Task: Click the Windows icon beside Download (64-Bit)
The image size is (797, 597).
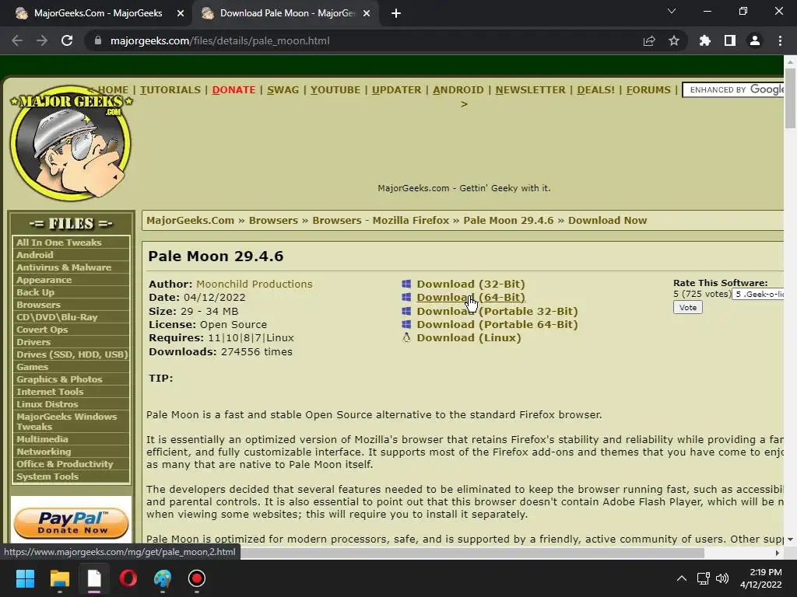Action: point(406,297)
